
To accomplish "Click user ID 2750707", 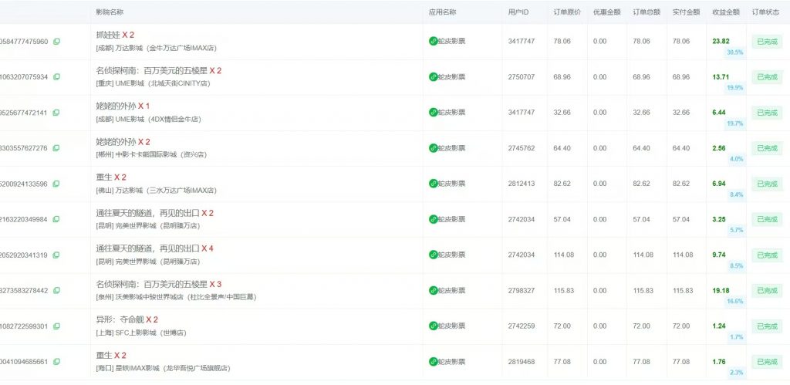I will point(522,77).
